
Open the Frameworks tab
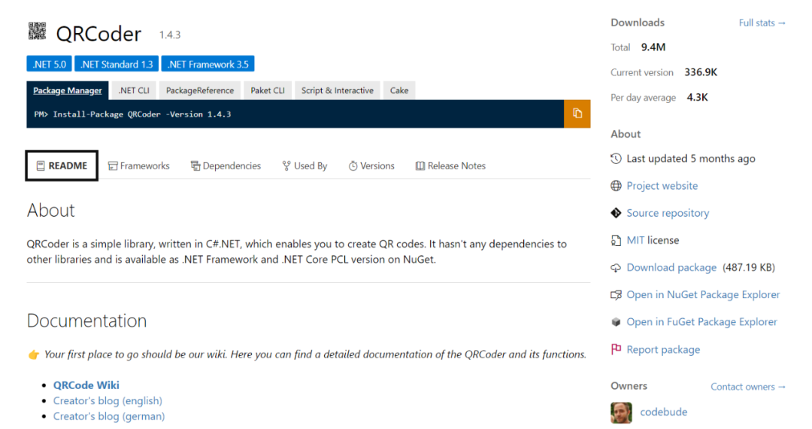(139, 166)
